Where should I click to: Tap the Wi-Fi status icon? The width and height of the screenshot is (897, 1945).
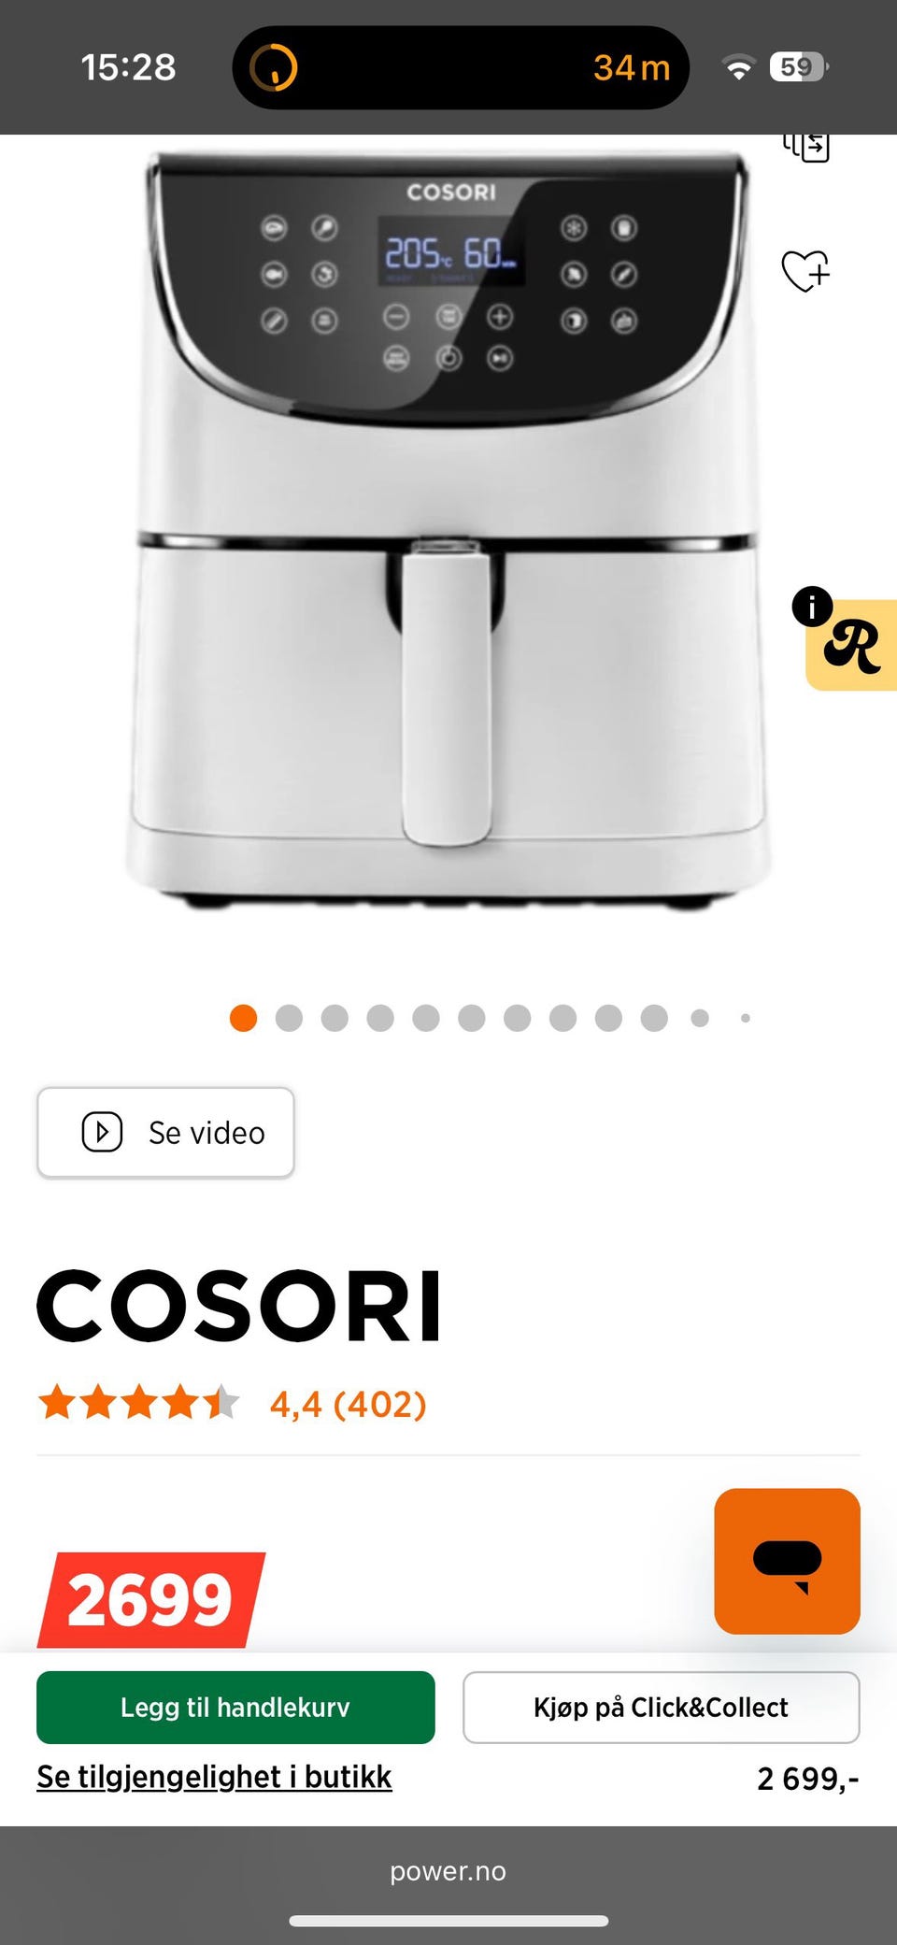pyautogui.click(x=738, y=67)
